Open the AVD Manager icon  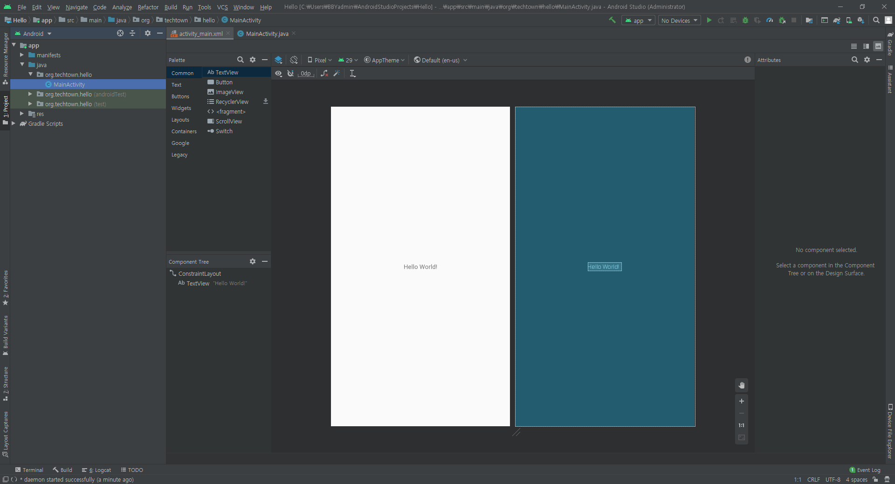click(849, 20)
